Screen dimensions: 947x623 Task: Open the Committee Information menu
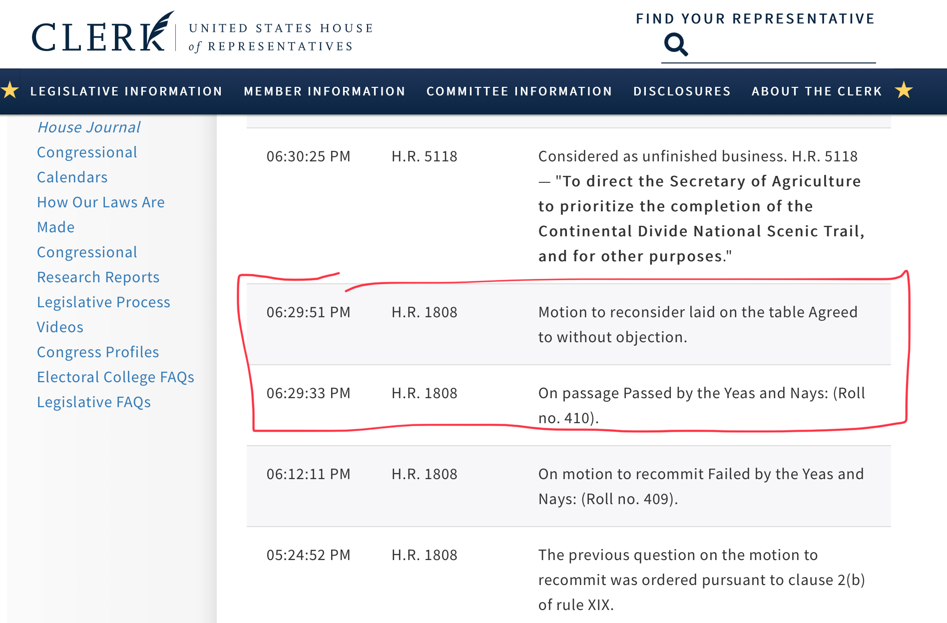519,91
